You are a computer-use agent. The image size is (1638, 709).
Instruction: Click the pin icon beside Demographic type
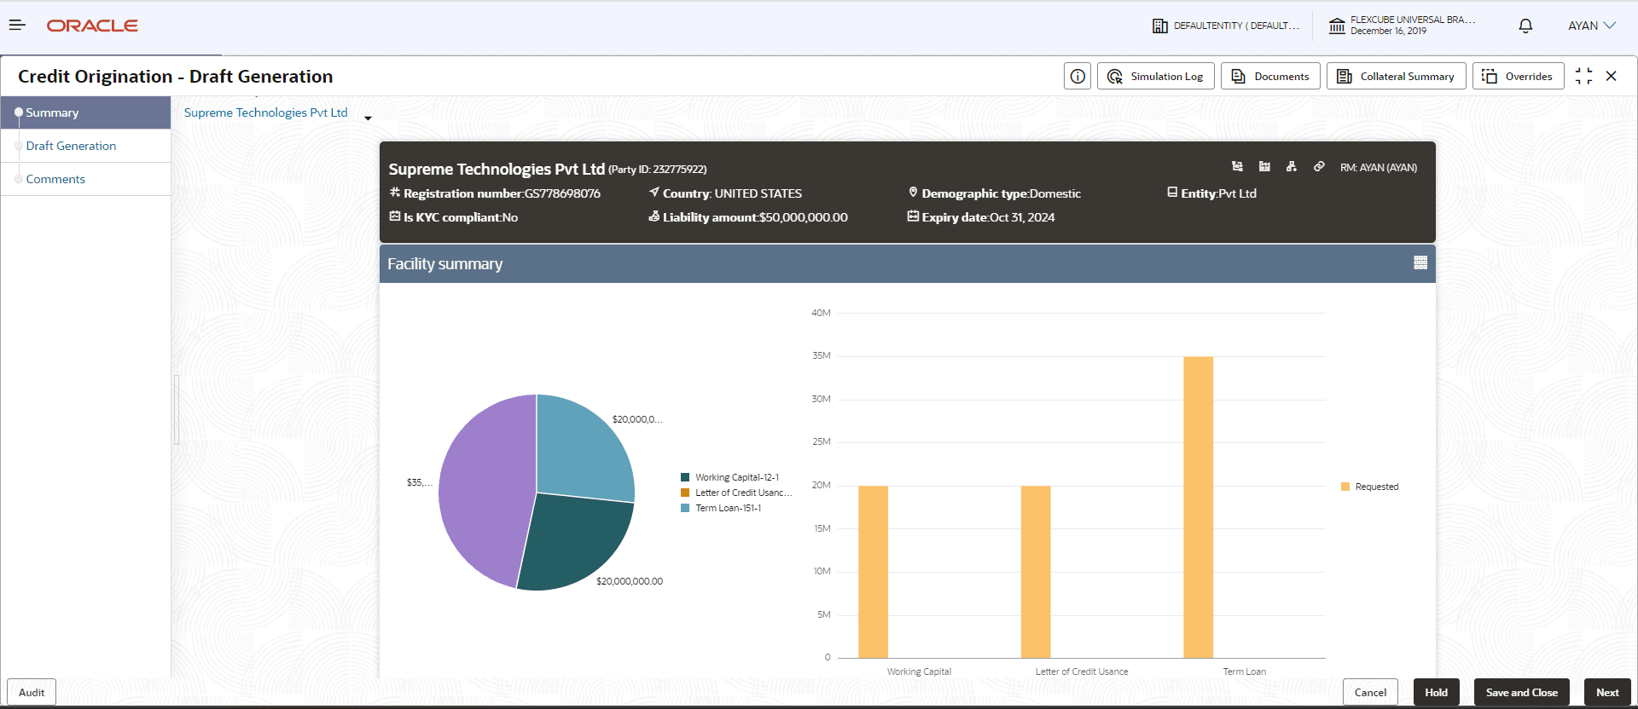[x=913, y=193]
